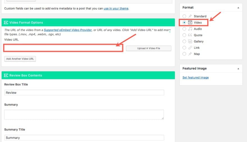Click the Audio format music note icon
Image resolution: width=247 pixels, height=142 pixels.
(190, 29)
